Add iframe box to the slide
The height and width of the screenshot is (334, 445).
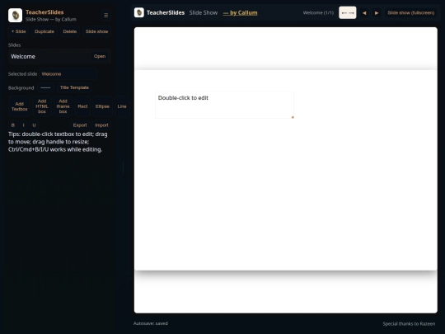(63, 106)
